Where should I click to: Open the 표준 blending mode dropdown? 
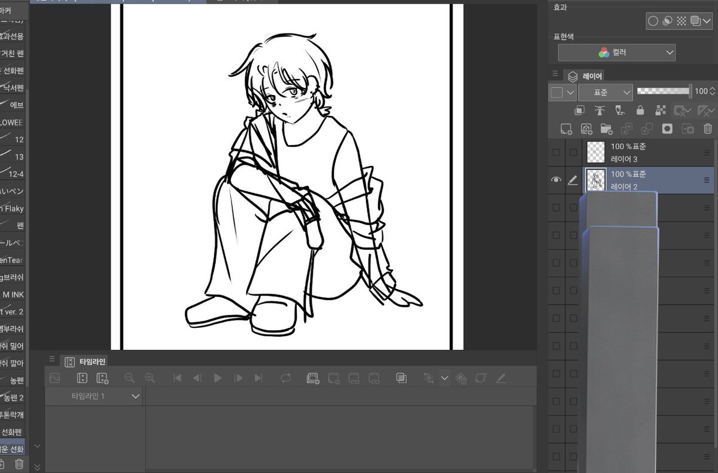[x=606, y=92]
